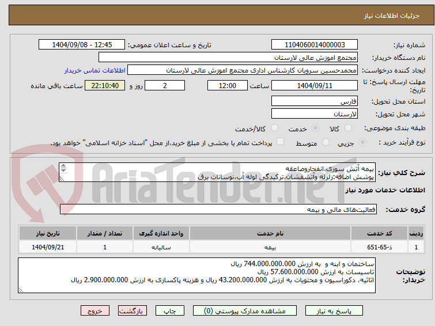435x326 pixels.
Task: Select the کالا radio button
Action: pos(348,128)
